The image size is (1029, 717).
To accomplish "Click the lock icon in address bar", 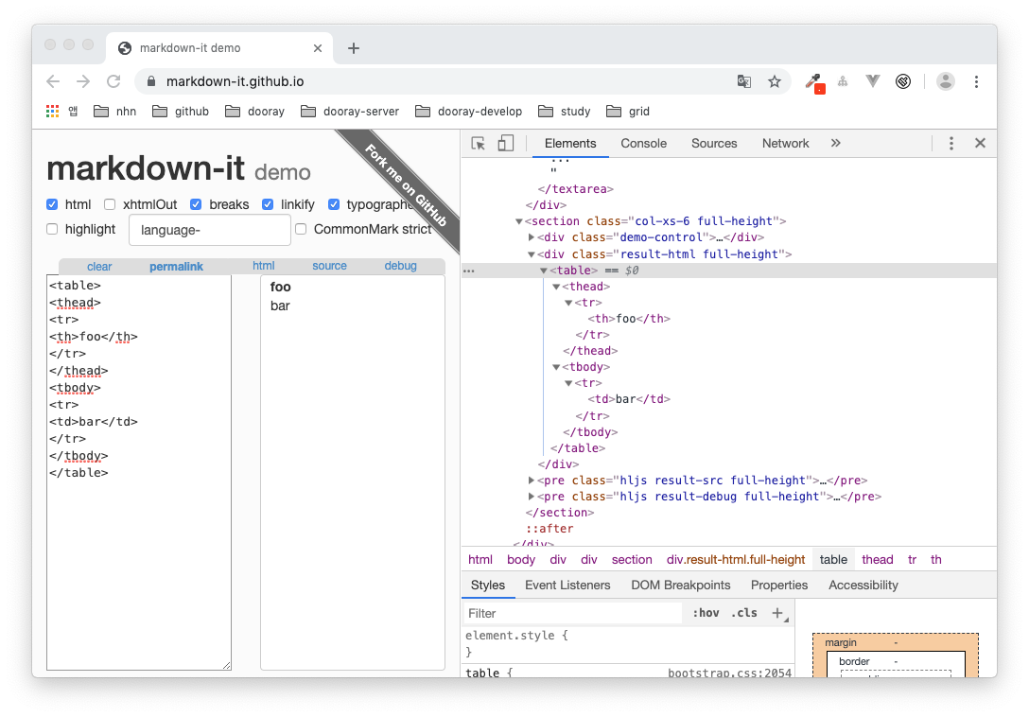I will [x=151, y=81].
